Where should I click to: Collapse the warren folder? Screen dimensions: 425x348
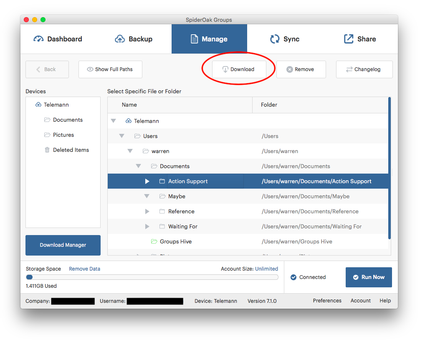coord(130,151)
